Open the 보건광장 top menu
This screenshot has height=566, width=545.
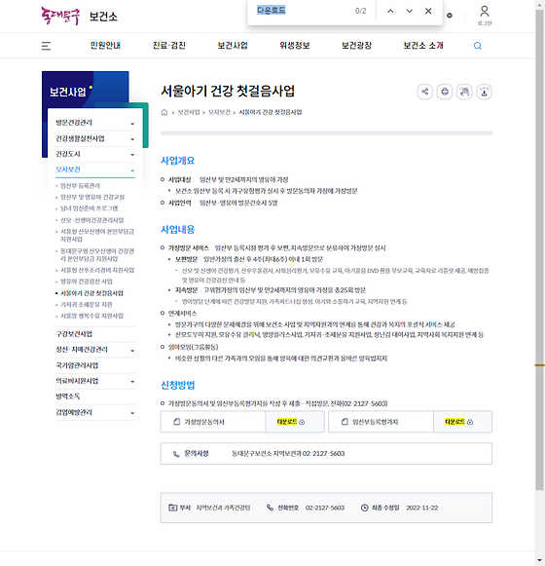point(356,46)
